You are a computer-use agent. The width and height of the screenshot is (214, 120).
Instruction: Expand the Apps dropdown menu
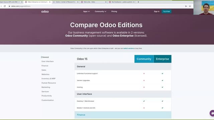coord(86,11)
